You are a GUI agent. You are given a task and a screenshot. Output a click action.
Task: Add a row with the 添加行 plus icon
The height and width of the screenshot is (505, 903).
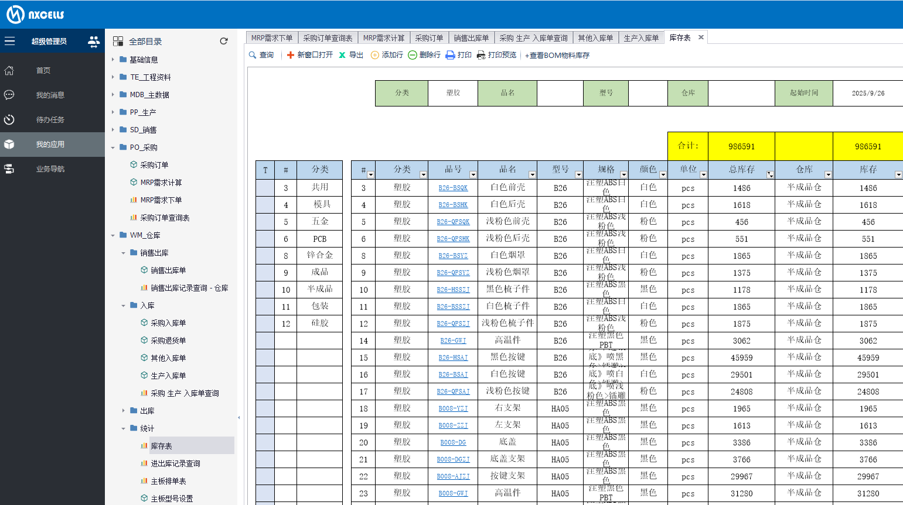click(389, 56)
